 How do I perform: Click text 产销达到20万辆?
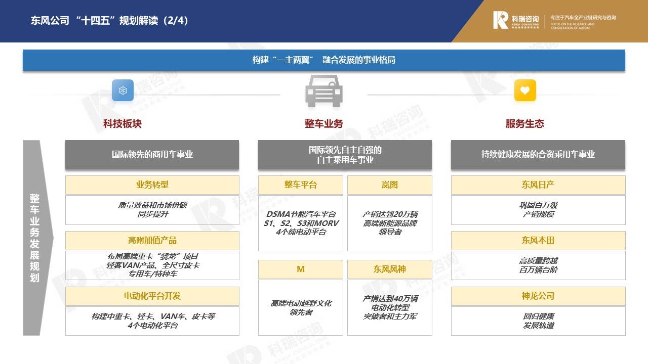(390, 214)
